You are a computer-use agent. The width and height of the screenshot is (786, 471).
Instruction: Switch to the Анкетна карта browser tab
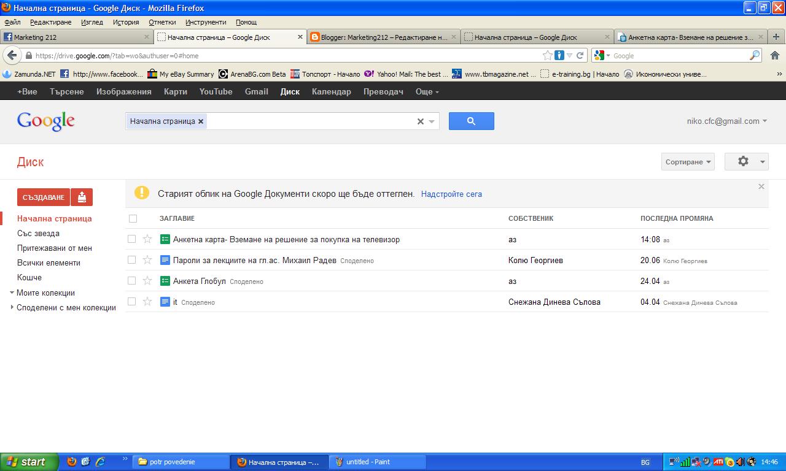pos(691,37)
